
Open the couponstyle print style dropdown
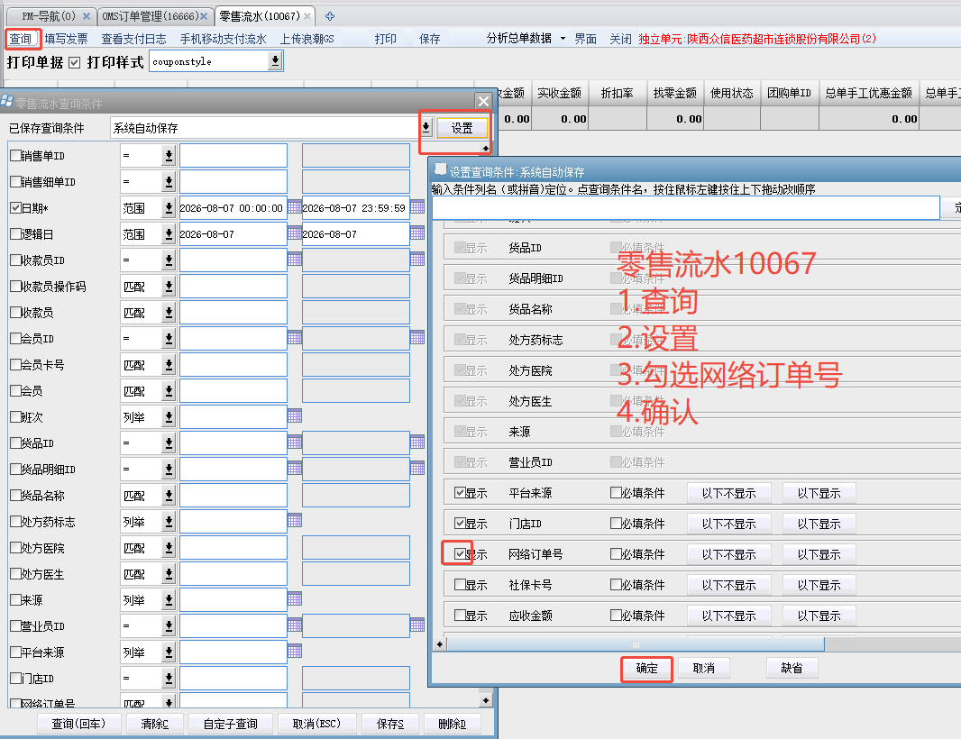[275, 61]
